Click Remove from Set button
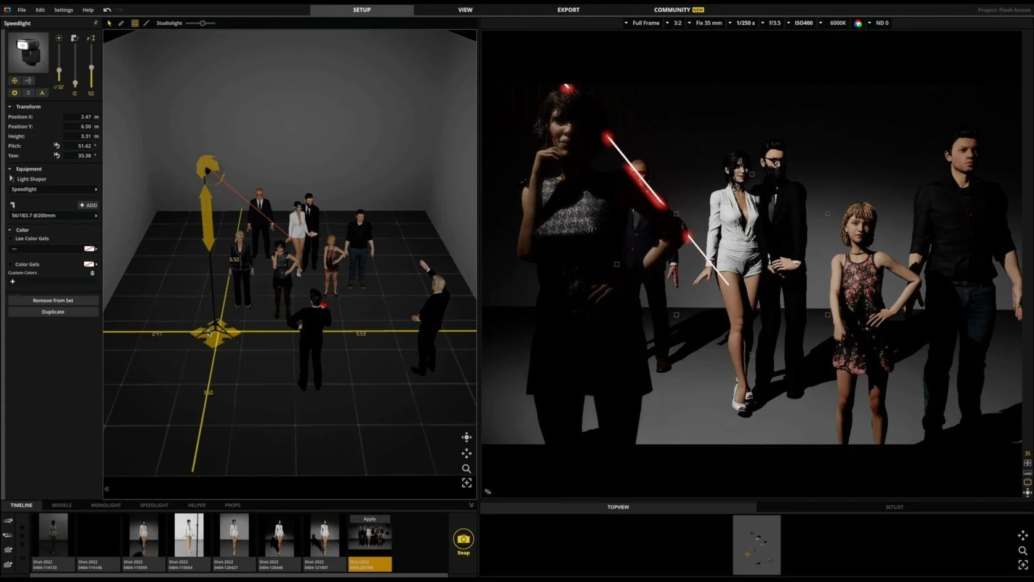 click(53, 301)
